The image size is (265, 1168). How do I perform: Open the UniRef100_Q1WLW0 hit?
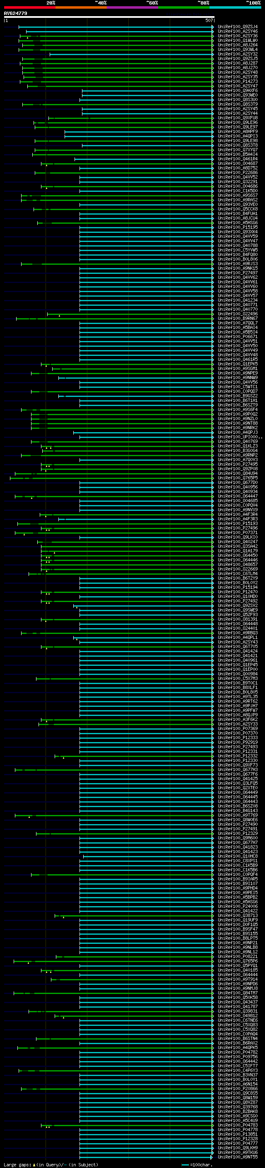point(237,40)
